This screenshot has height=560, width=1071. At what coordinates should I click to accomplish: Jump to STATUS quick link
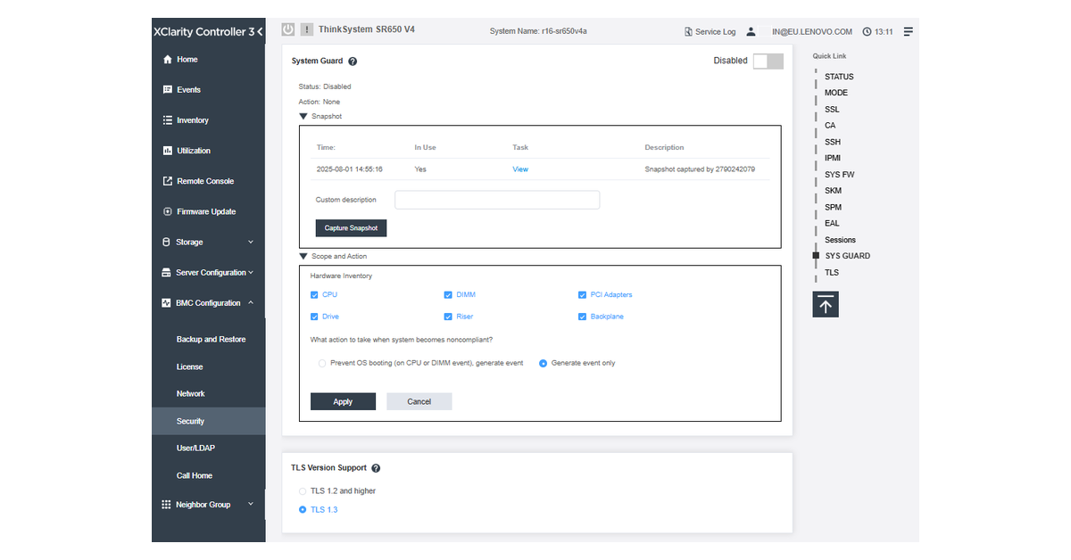tap(839, 77)
